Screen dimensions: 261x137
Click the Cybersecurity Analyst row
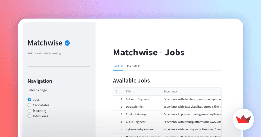pos(139,130)
